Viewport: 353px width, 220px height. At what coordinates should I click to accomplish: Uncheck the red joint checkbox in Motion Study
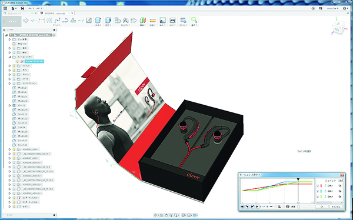coord(318,186)
